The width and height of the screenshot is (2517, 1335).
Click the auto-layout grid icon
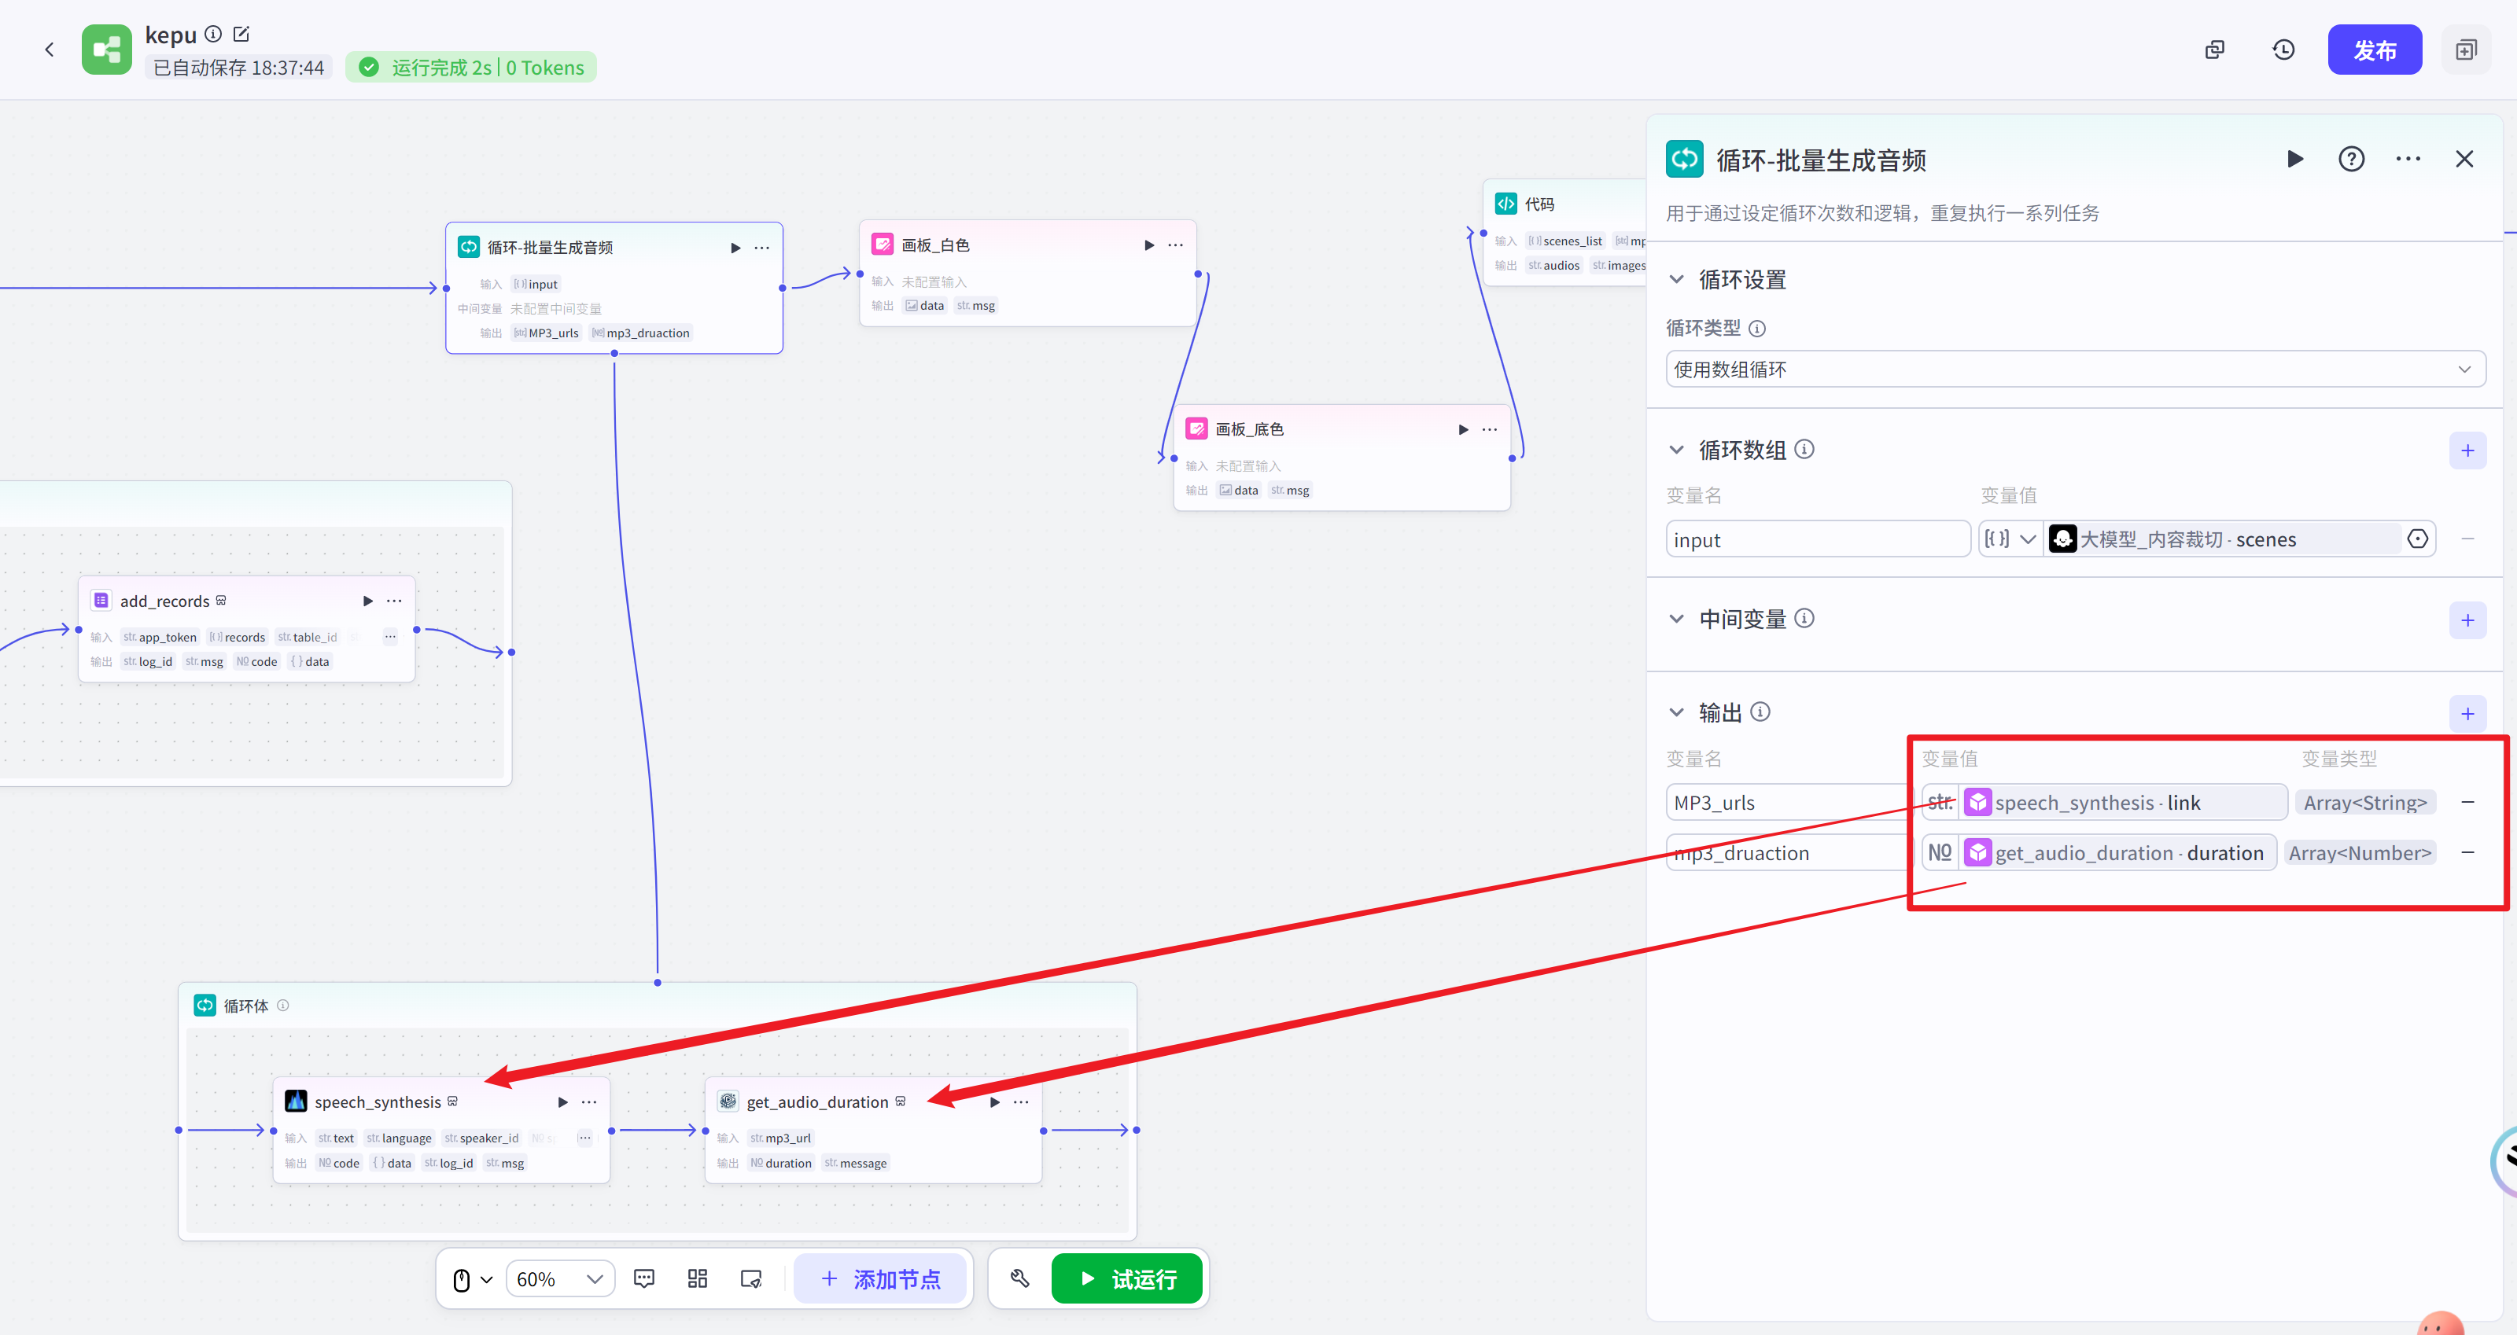coord(698,1279)
